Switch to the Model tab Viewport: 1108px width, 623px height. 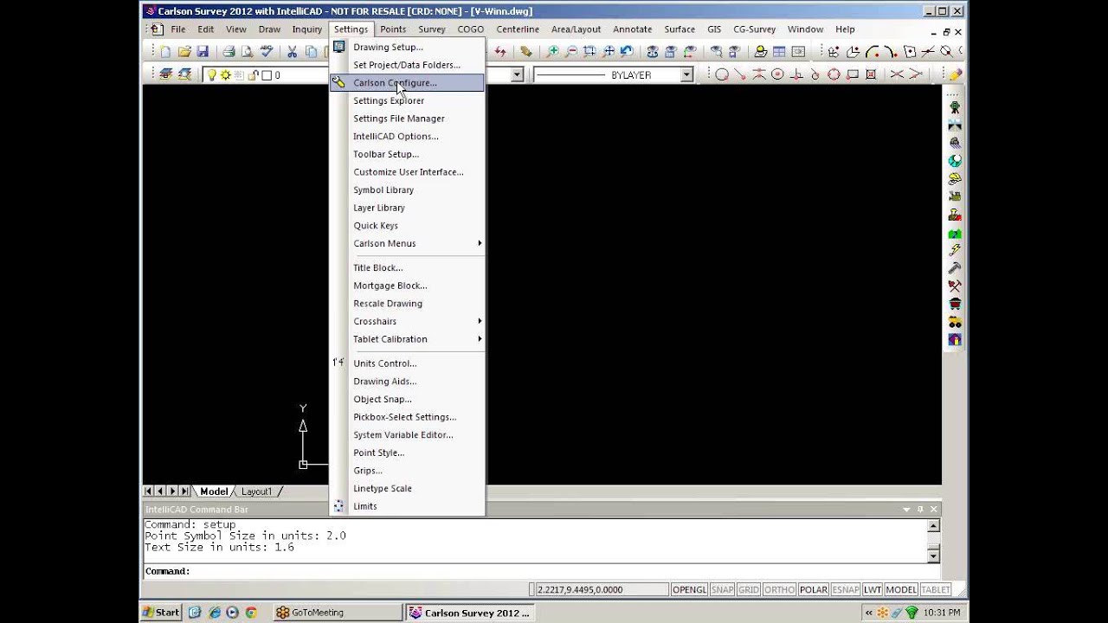(214, 491)
